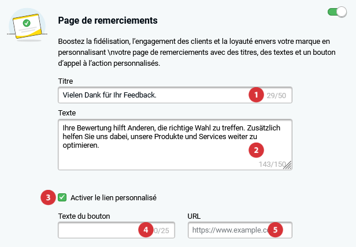
Task: Click red marker number 5
Action: [x=275, y=230]
